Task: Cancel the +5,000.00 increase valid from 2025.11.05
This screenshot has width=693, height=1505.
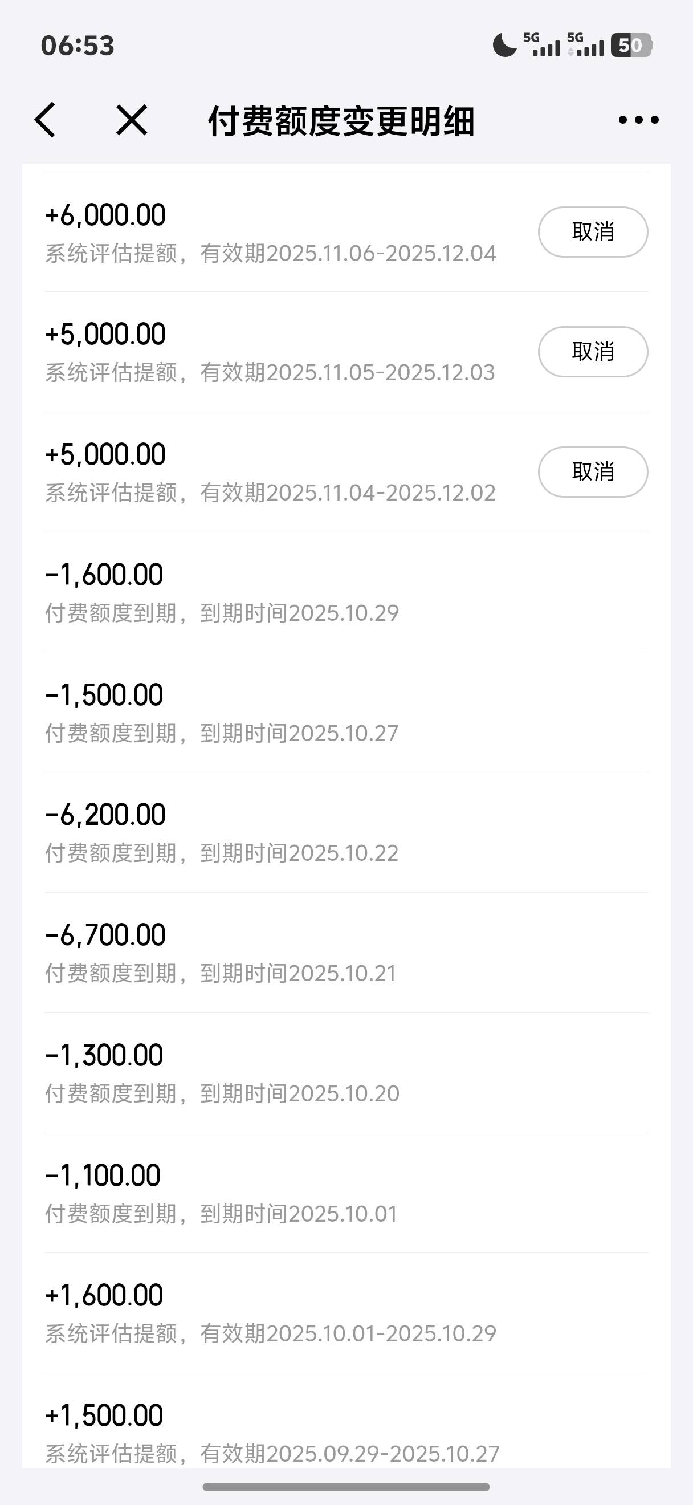Action: click(x=593, y=352)
